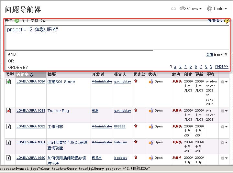
Task: Go to results page 9
Action: [x=211, y=66]
